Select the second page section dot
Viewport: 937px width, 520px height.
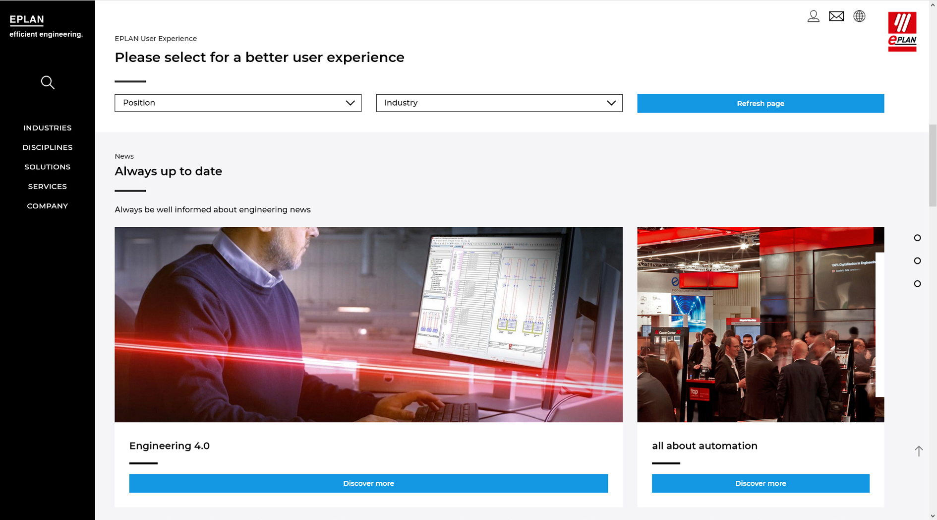(x=917, y=261)
